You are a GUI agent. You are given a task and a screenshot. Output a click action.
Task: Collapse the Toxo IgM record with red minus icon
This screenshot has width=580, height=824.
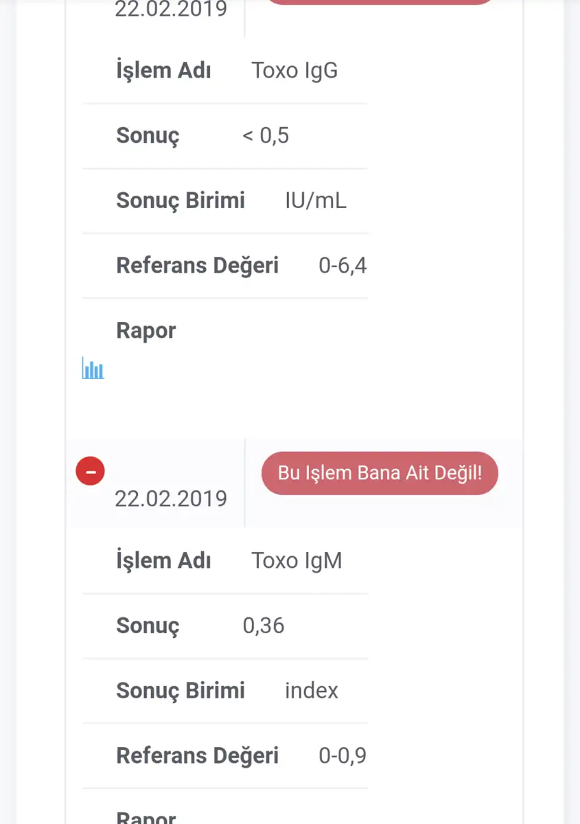click(x=90, y=471)
